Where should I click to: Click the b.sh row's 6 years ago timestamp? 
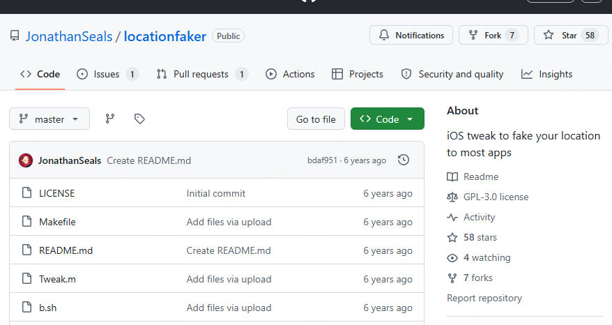coord(388,308)
